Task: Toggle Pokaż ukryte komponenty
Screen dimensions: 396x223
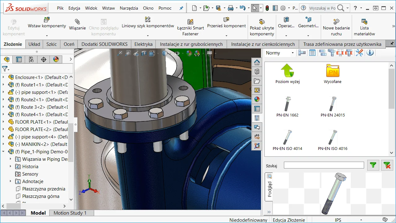Action: coord(262,27)
